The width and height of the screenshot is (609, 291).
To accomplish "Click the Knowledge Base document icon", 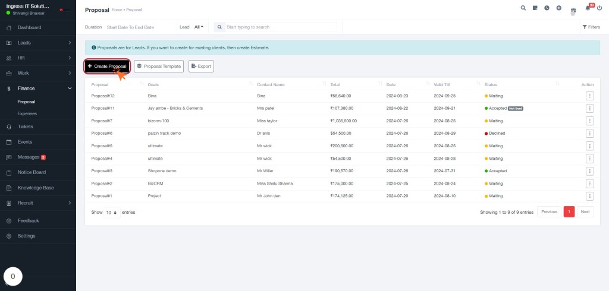I will point(9,188).
